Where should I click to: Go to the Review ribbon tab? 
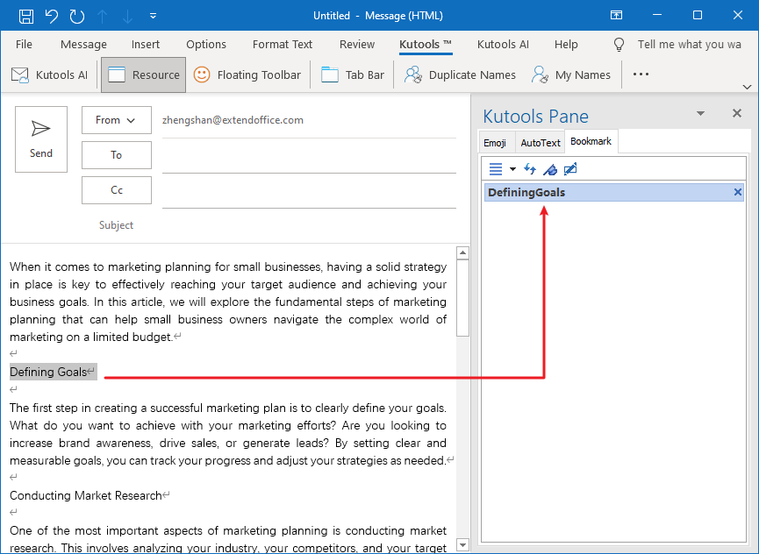coord(357,45)
